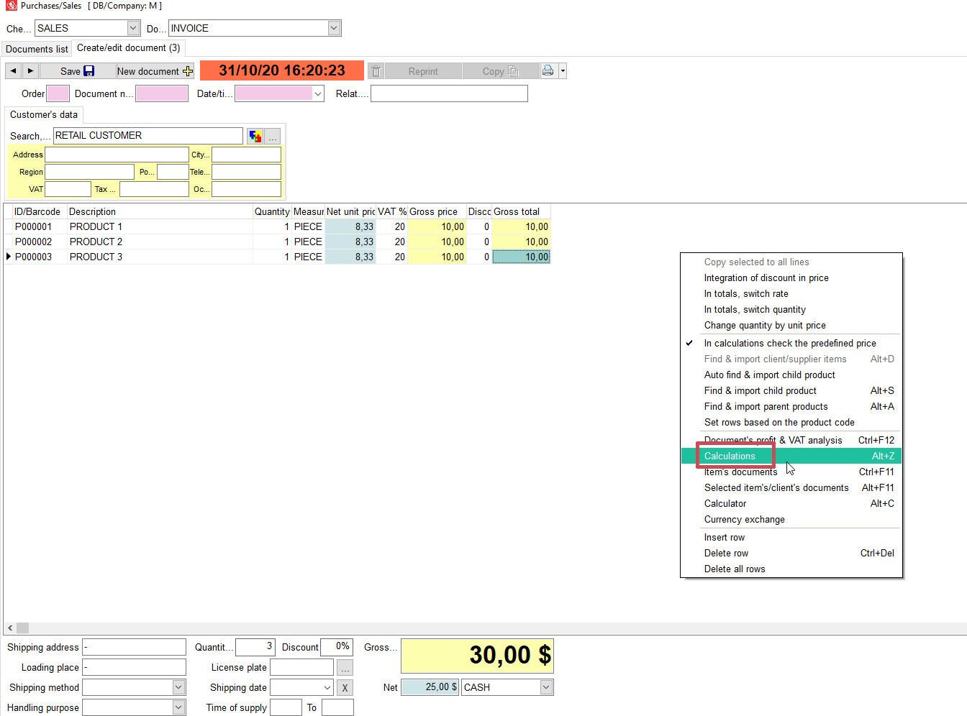Click the Related document field
Image resolution: width=967 pixels, height=716 pixels.
pos(449,93)
